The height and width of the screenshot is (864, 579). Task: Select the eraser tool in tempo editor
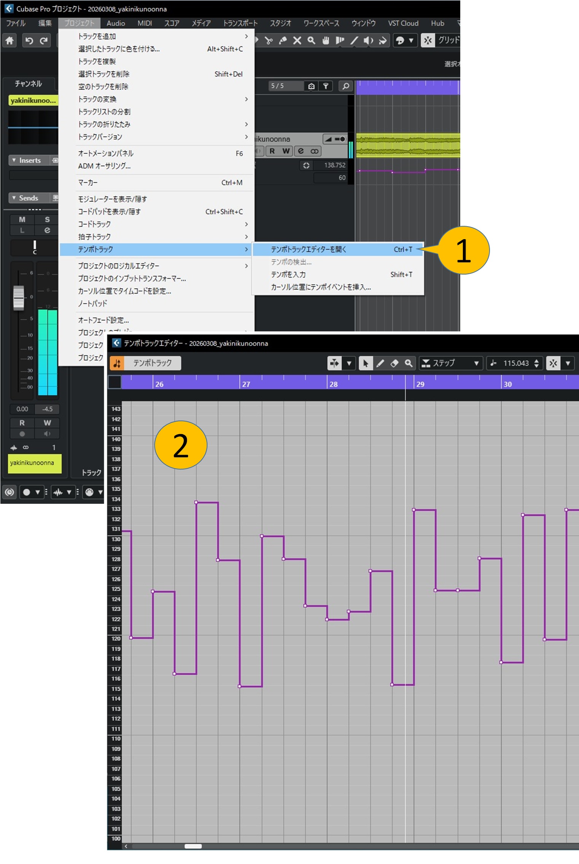[x=394, y=363]
